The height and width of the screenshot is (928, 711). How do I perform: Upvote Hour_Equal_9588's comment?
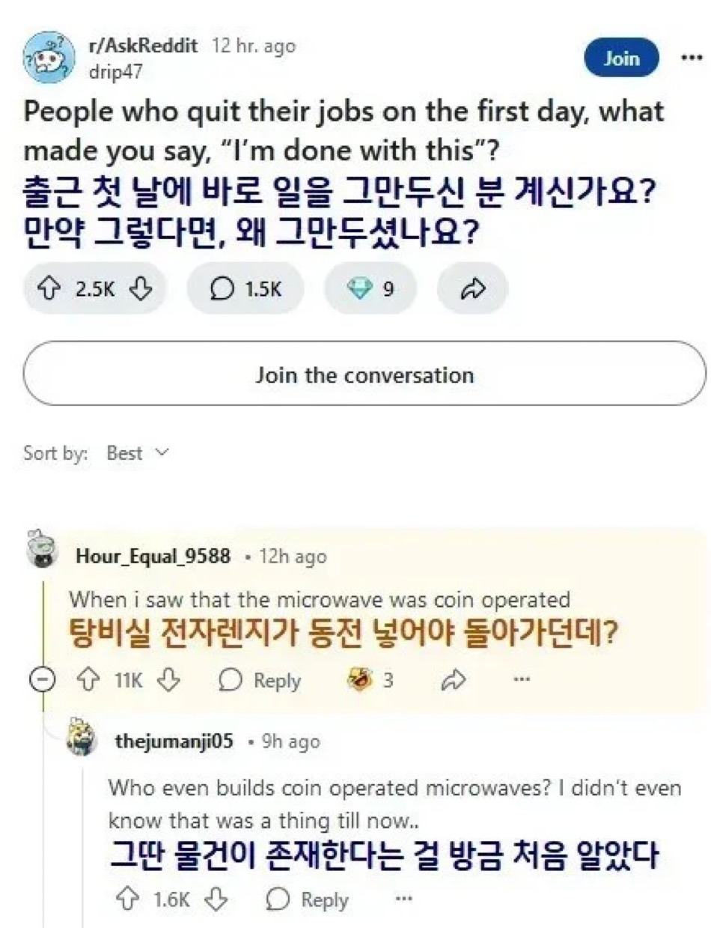(88, 680)
